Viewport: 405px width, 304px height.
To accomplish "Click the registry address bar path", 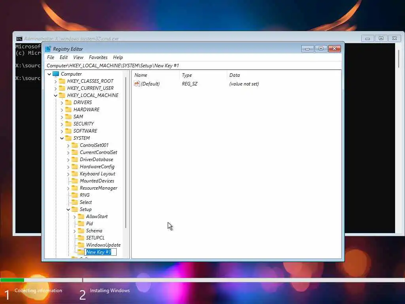I will click(193, 66).
